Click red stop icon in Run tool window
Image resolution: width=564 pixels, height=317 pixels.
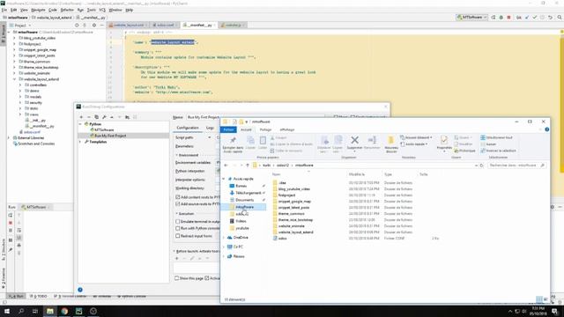click(x=11, y=223)
